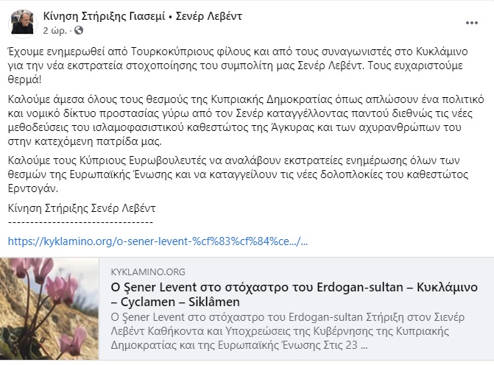Screen dimensions: 494x365
Task: Follow the kyklamino.org/o-sener-levent URL link
Action: (x=158, y=241)
